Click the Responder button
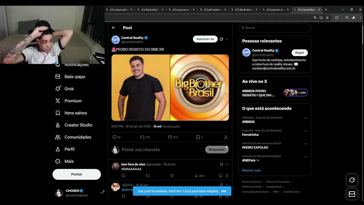The height and width of the screenshot is (205, 364). coord(217,149)
